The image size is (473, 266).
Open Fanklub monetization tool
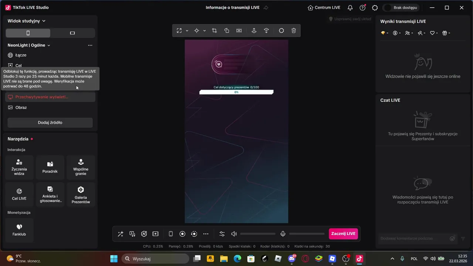point(19,230)
